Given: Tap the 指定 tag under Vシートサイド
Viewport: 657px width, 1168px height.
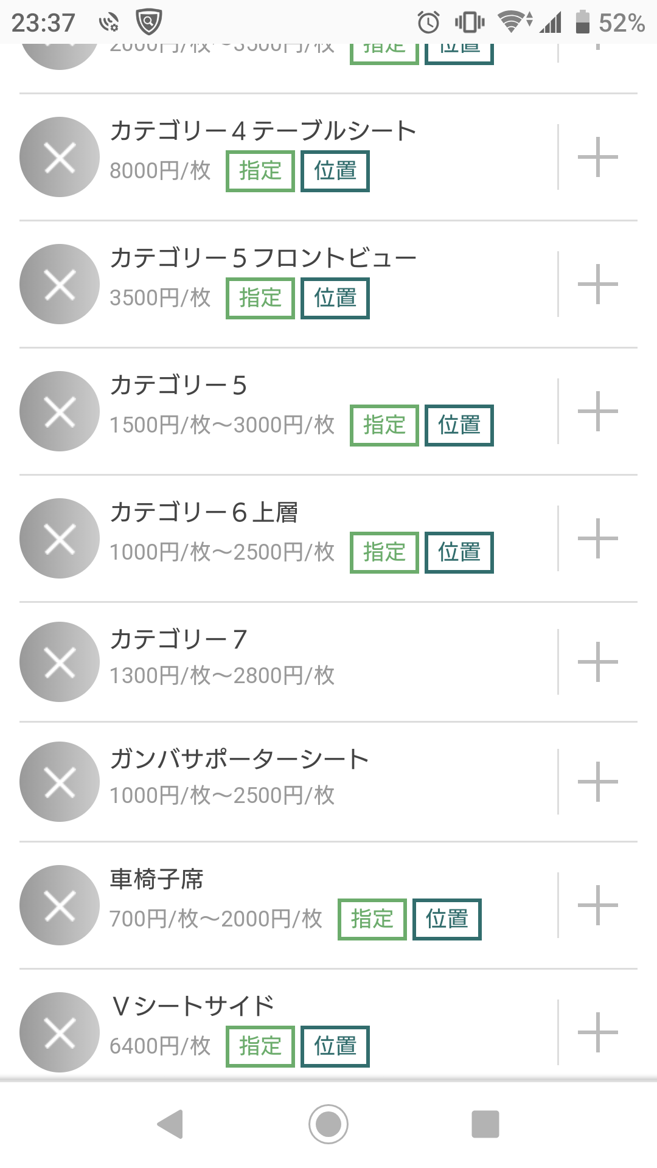Looking at the screenshot, I should pyautogui.click(x=260, y=1046).
